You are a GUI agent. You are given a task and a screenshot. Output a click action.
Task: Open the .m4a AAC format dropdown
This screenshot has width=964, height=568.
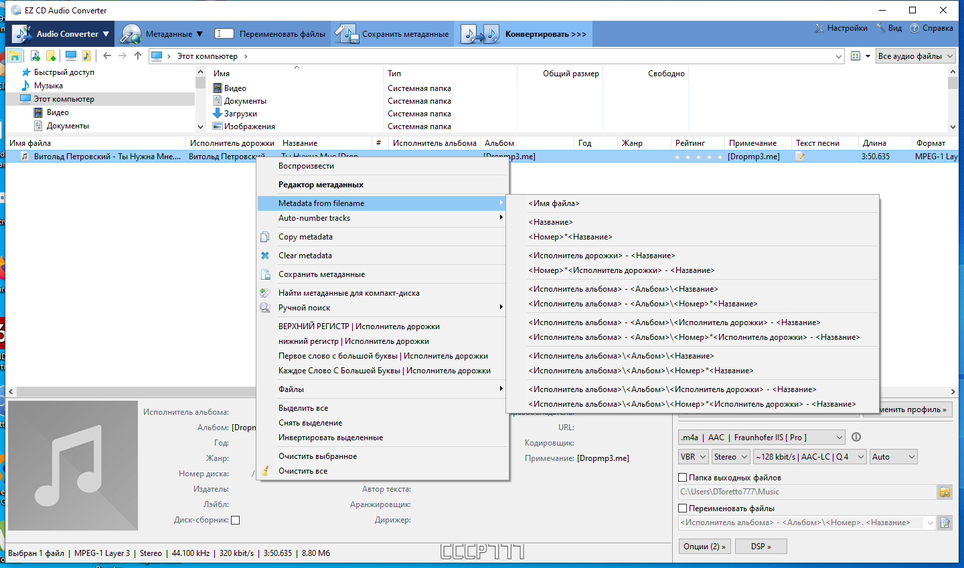[x=761, y=438]
